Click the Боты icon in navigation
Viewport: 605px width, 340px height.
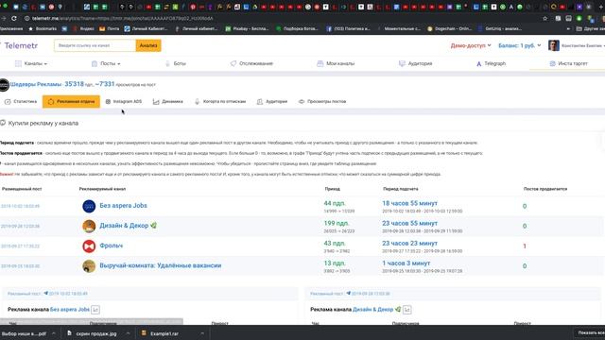(167, 63)
